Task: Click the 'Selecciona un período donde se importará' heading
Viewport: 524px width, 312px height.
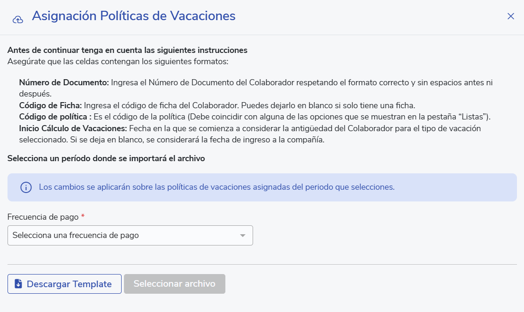Action: pyautogui.click(x=106, y=158)
